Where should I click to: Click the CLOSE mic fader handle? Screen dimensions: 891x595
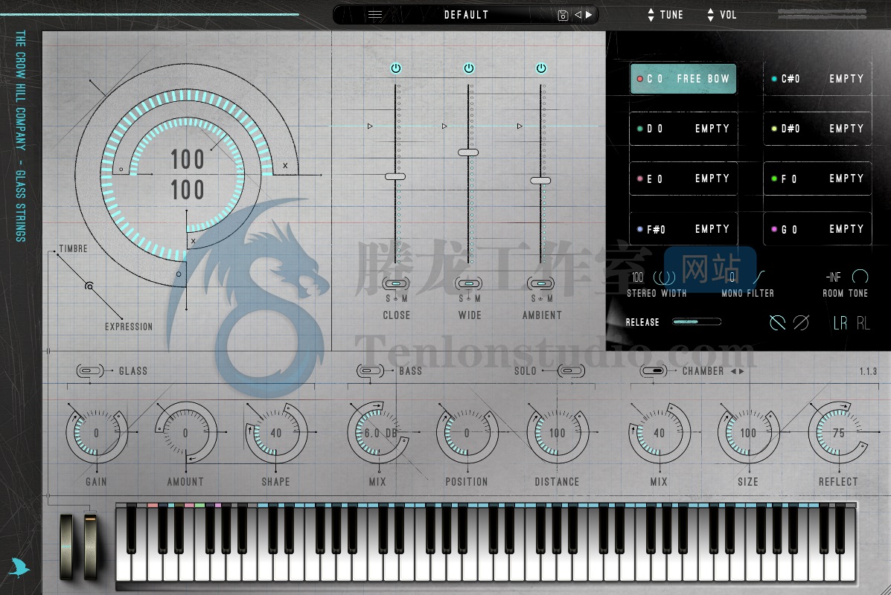(395, 176)
